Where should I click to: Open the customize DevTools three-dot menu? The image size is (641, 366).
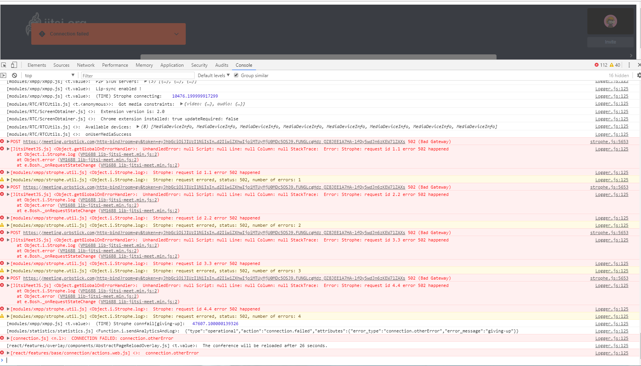point(629,65)
